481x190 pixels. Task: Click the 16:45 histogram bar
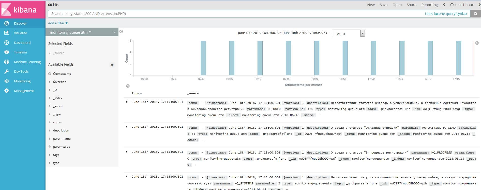click(288, 58)
